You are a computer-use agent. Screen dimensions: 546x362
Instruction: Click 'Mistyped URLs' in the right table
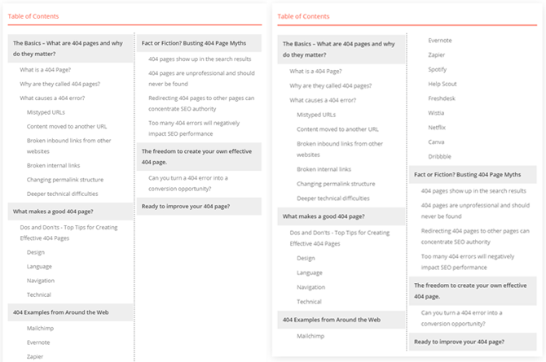(x=316, y=115)
